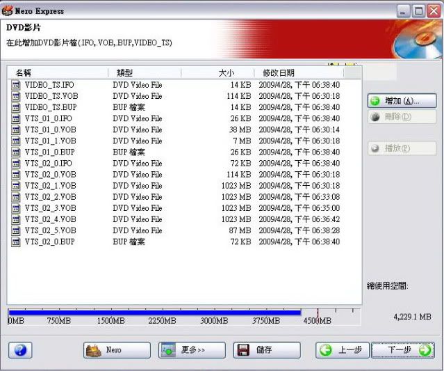Select the VTS_01_1.VOB file name
Viewport: 444px width, 371px height.
(x=51, y=141)
